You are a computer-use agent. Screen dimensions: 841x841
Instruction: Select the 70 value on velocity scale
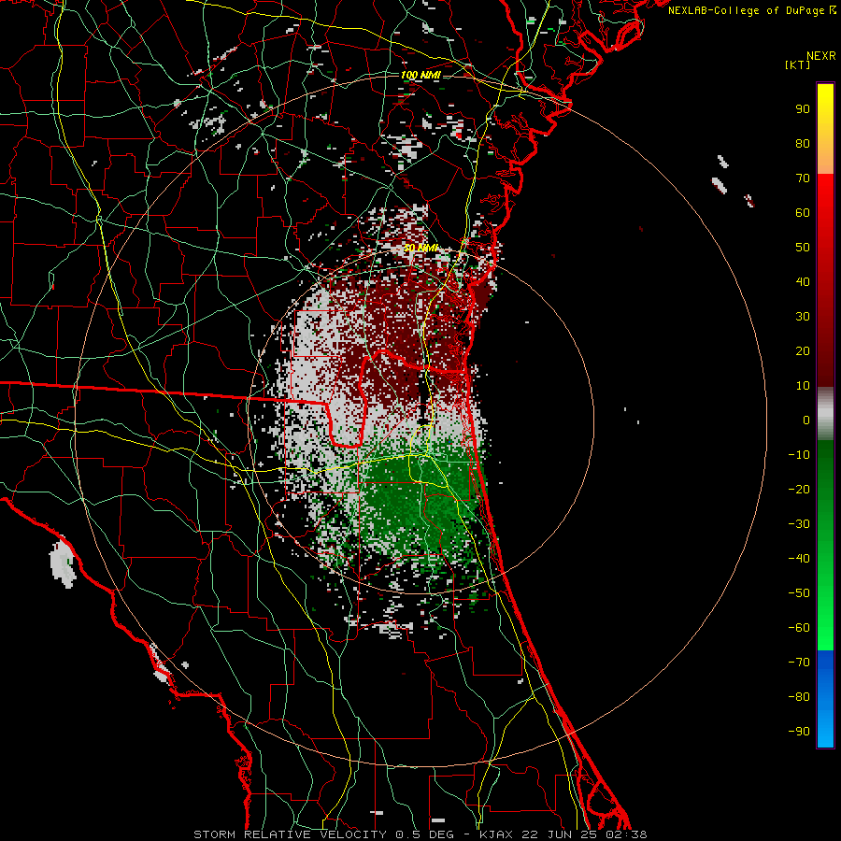tap(803, 178)
